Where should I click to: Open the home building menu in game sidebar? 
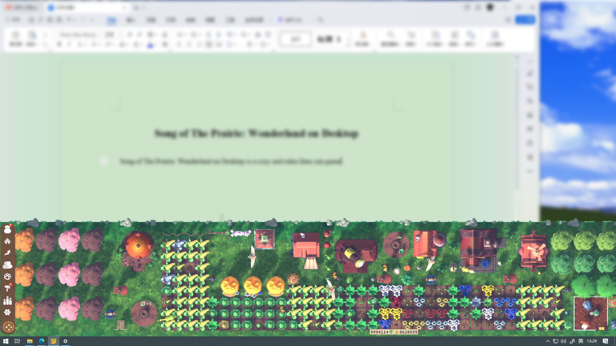pos(8,241)
